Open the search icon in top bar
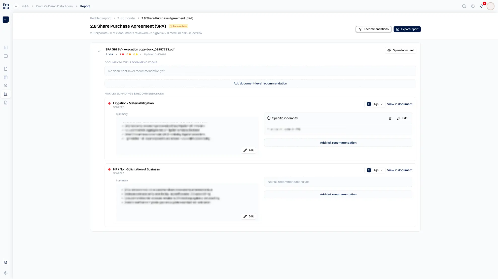498x279 pixels. 464,6
